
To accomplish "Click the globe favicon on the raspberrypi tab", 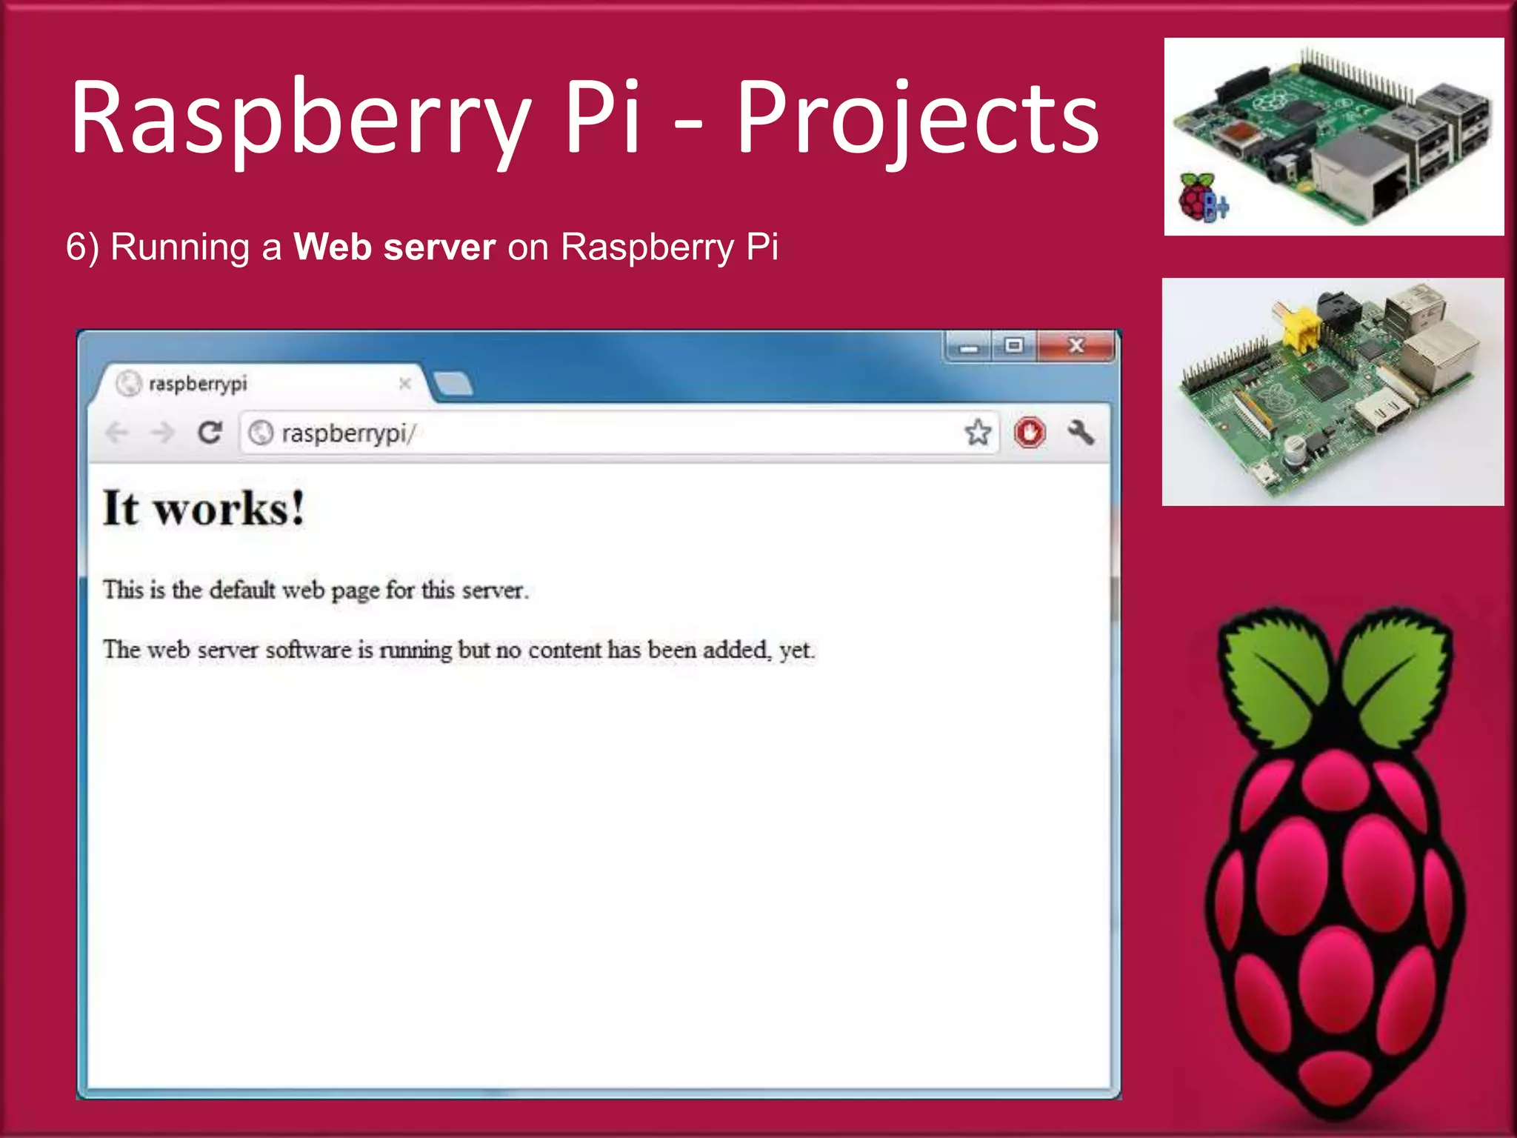I will click(x=129, y=384).
